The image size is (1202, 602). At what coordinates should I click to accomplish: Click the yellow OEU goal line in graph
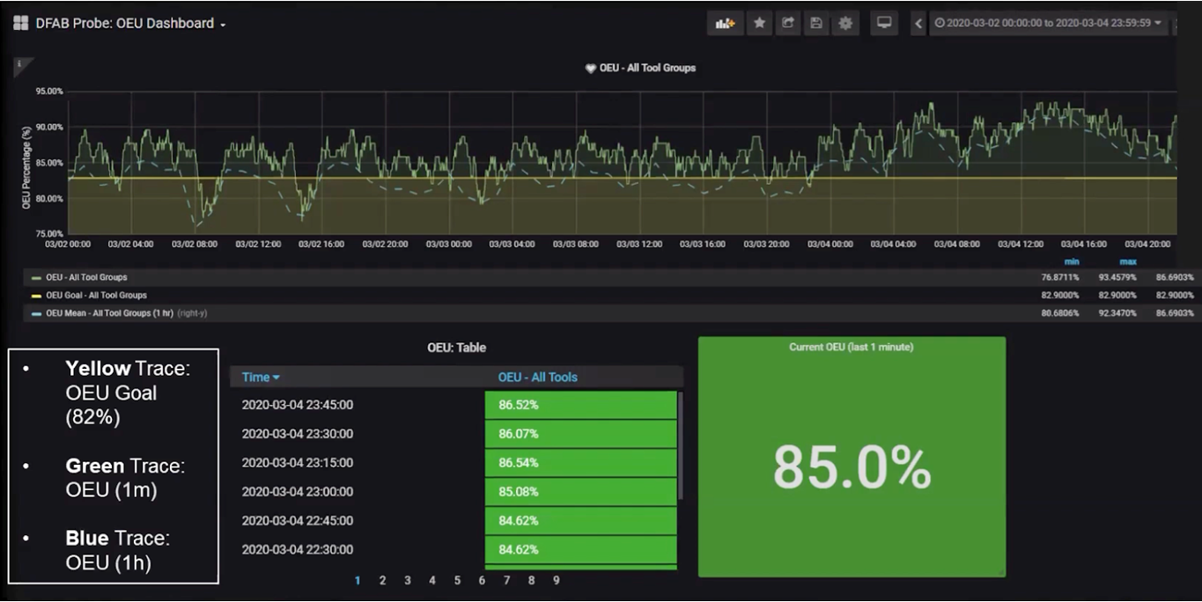click(622, 178)
